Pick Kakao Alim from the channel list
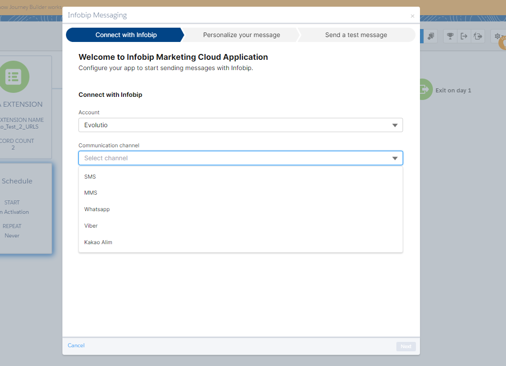Screen dimensions: 506x366 pos(240,242)
